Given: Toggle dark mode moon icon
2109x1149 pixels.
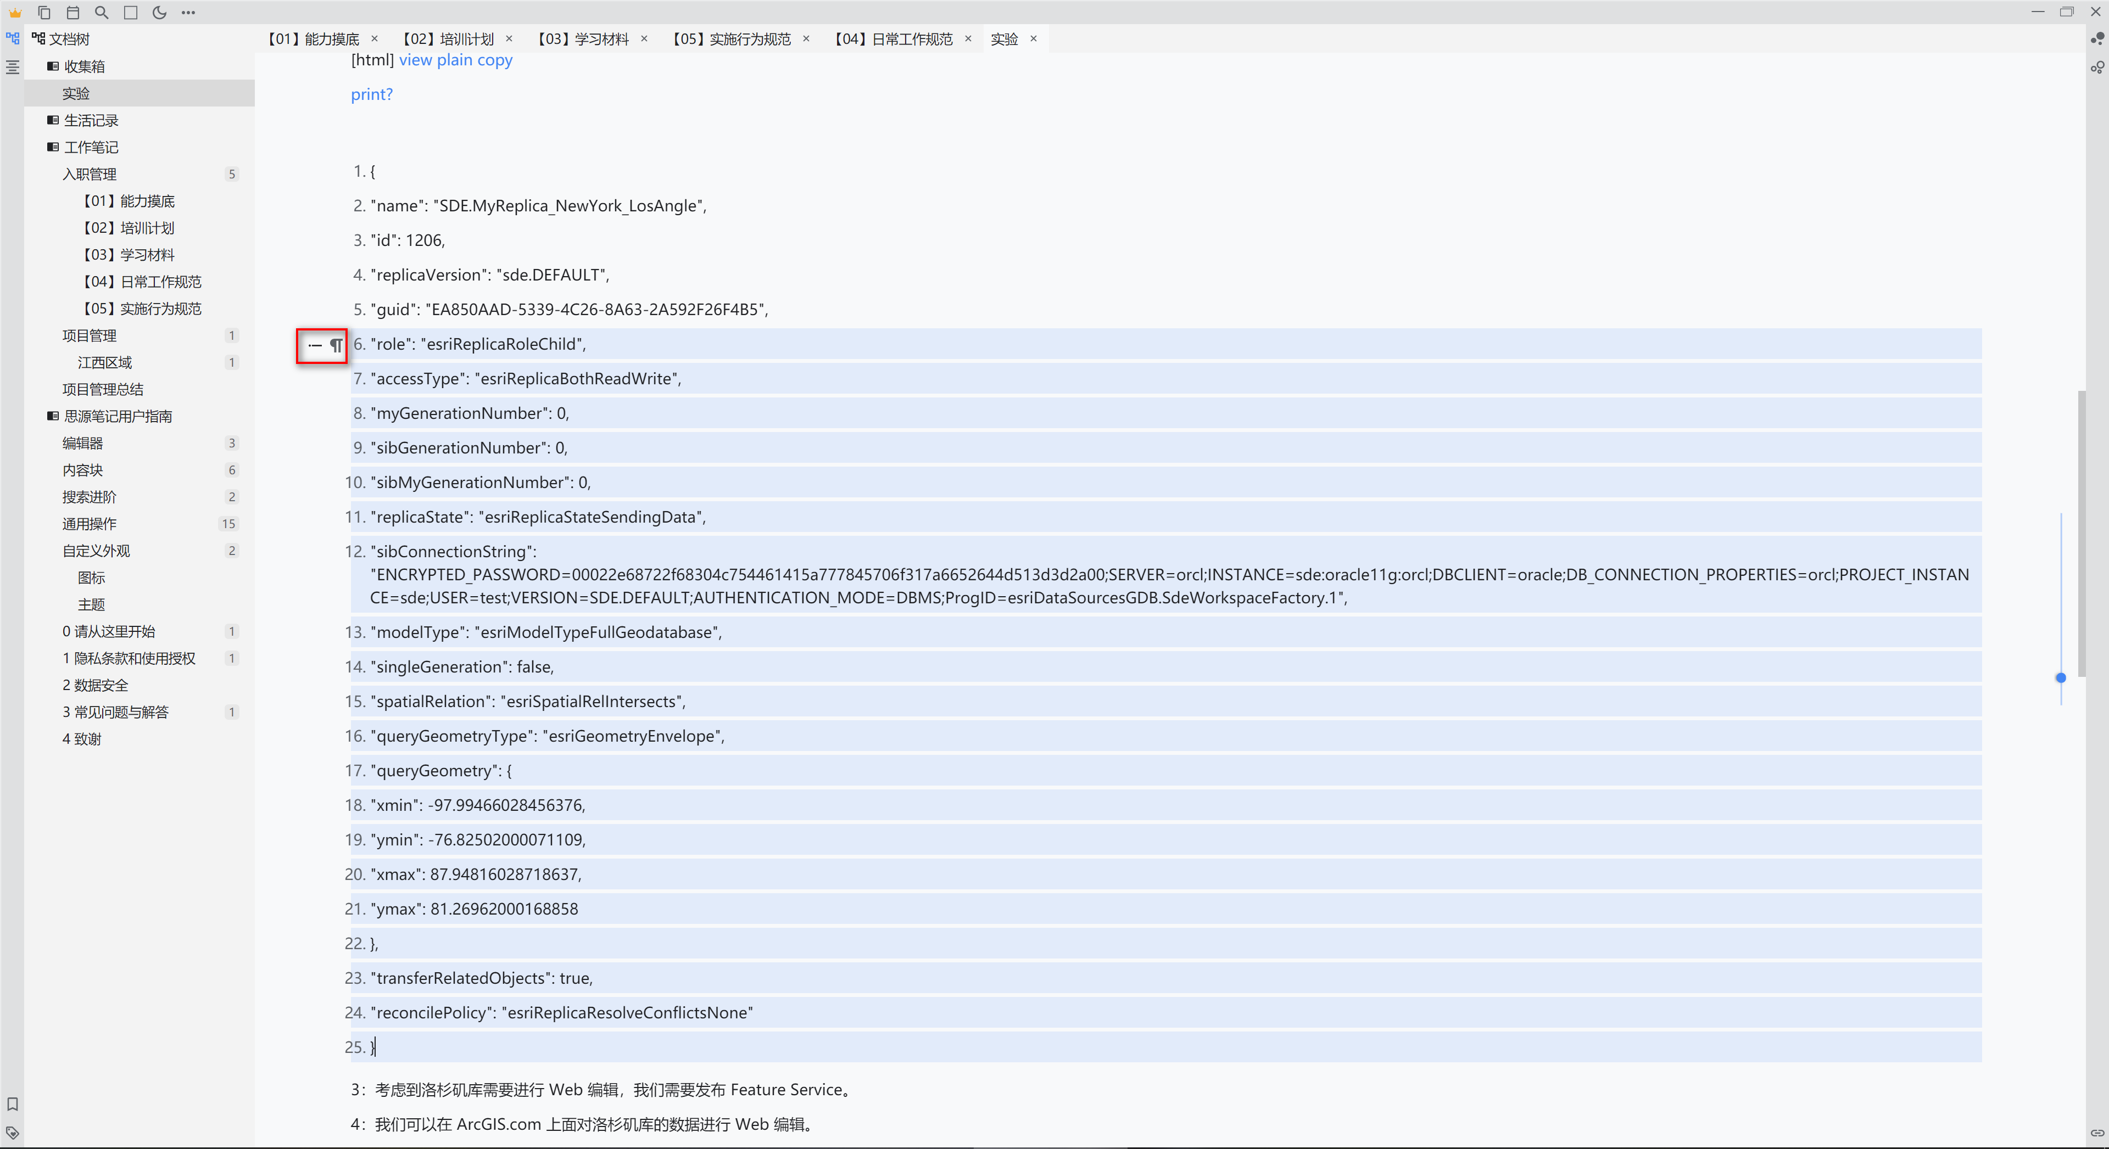Looking at the screenshot, I should coord(160,12).
